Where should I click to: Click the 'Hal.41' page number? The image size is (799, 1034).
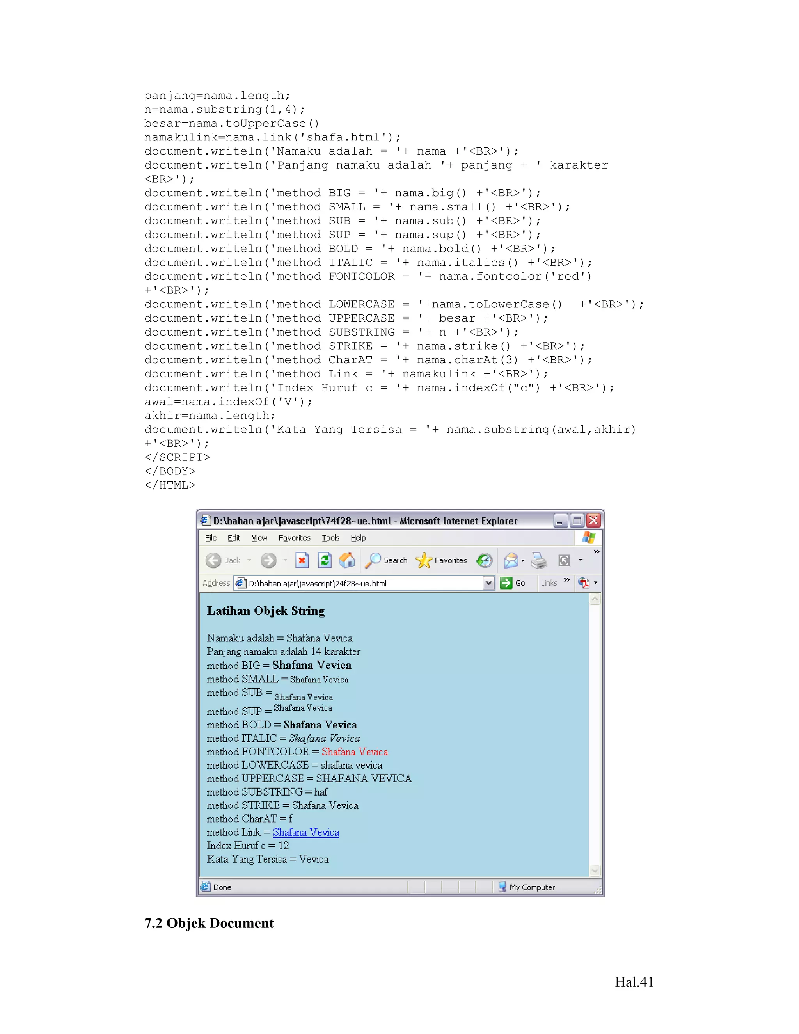pos(634,982)
